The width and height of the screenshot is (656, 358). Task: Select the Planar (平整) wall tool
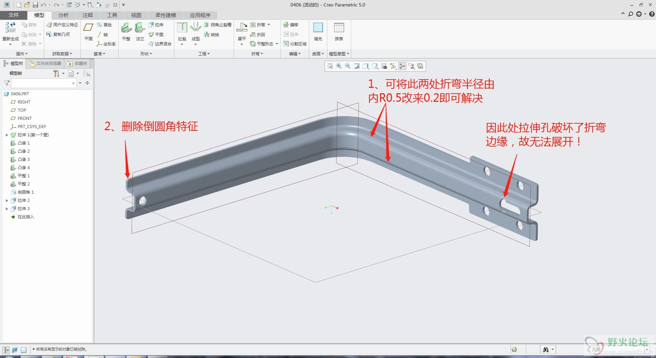pos(126,32)
